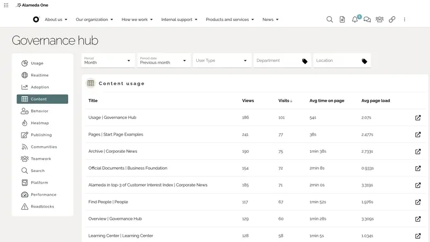This screenshot has height=242, width=430.
Task: Click the Location filter field
Action: coord(342,61)
